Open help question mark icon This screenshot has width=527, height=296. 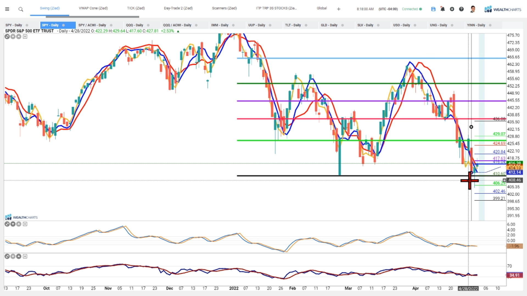461,9
